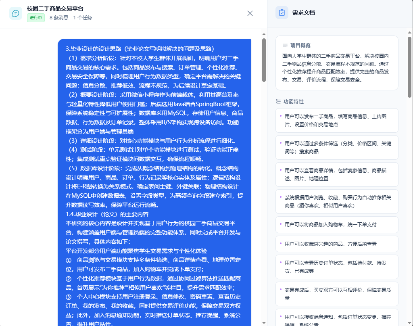Click the line （3）详细设计阶段 in message
Image resolution: width=413 pixels, height=326 pixels.
(x=152, y=141)
